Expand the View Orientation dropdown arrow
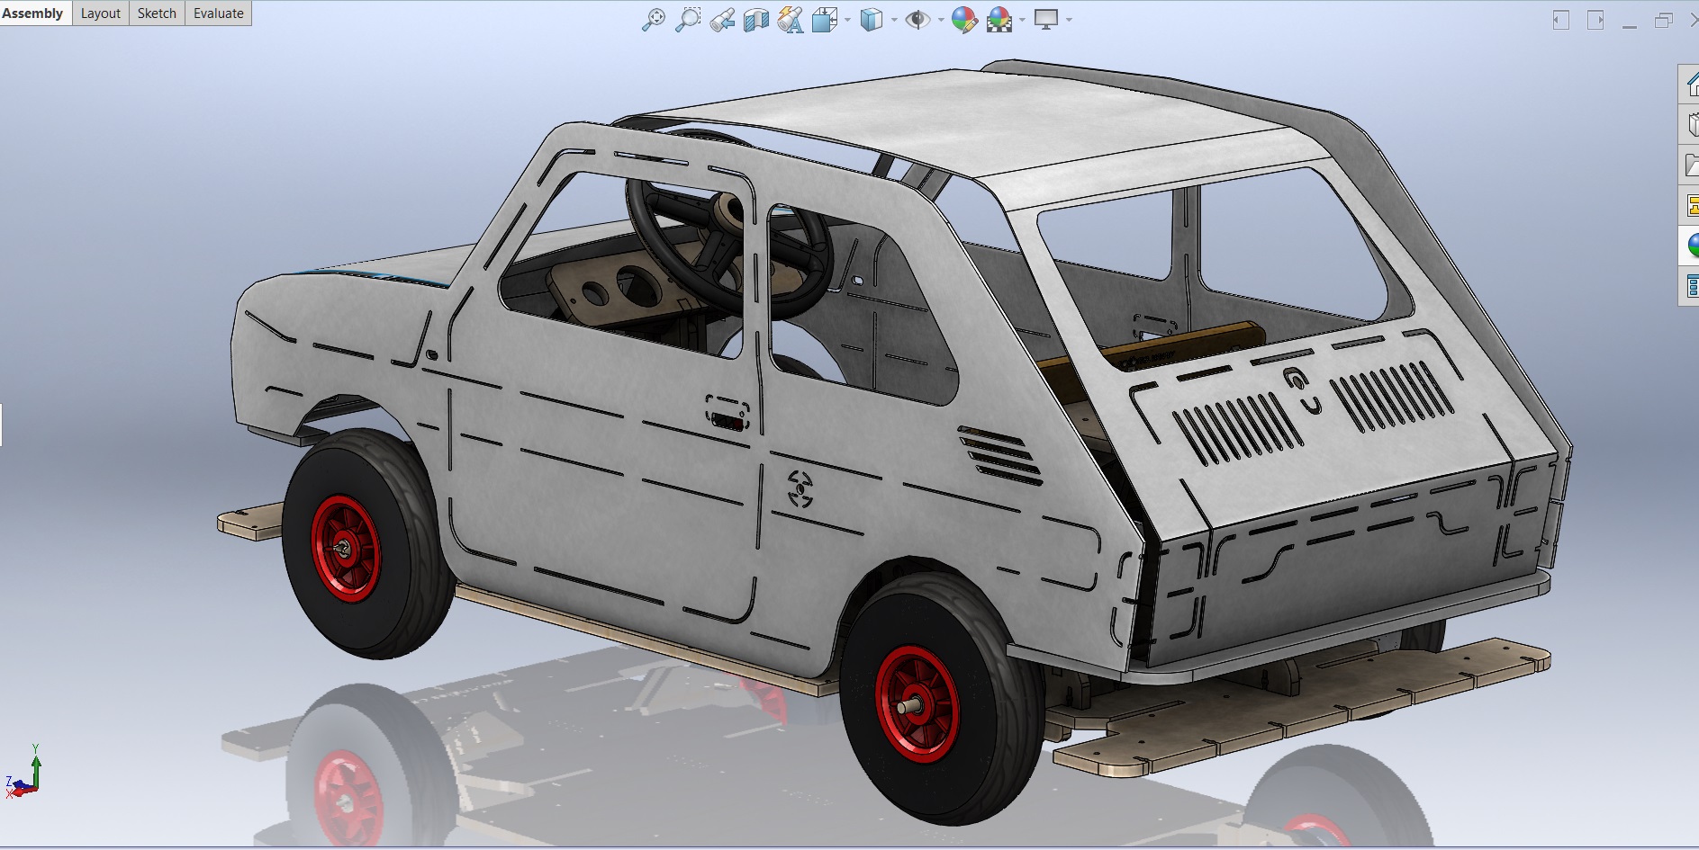This screenshot has width=1699, height=850. pyautogui.click(x=847, y=20)
